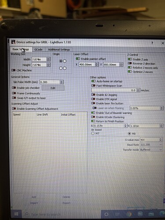Switch to the GCode tab

38,50
